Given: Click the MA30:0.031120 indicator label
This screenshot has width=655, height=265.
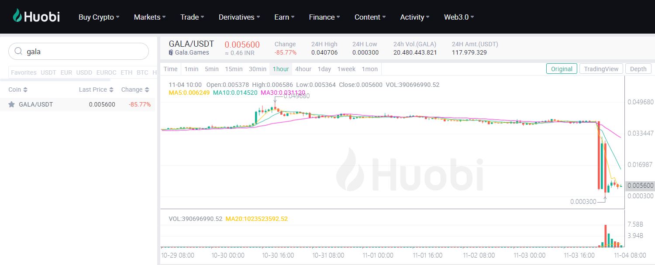Looking at the screenshot, I should coord(283,93).
